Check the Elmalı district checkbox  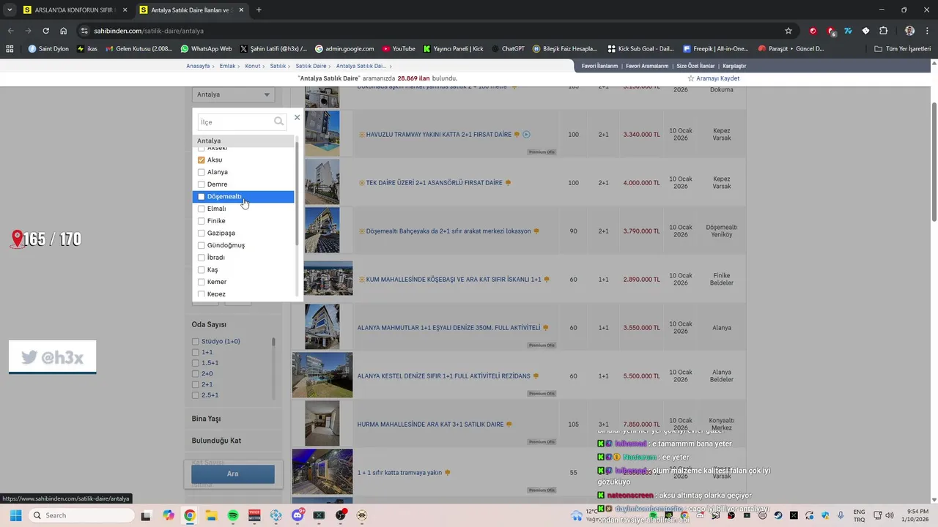(202, 209)
